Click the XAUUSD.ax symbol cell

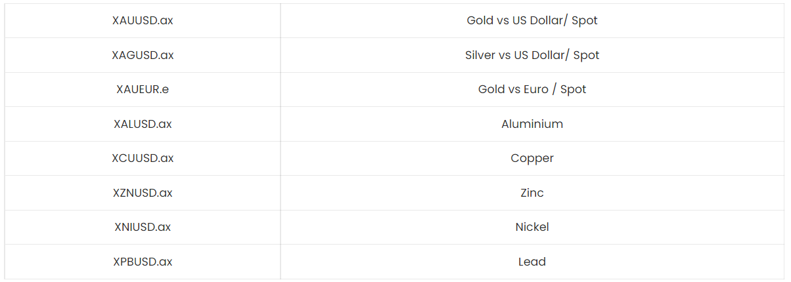click(143, 20)
